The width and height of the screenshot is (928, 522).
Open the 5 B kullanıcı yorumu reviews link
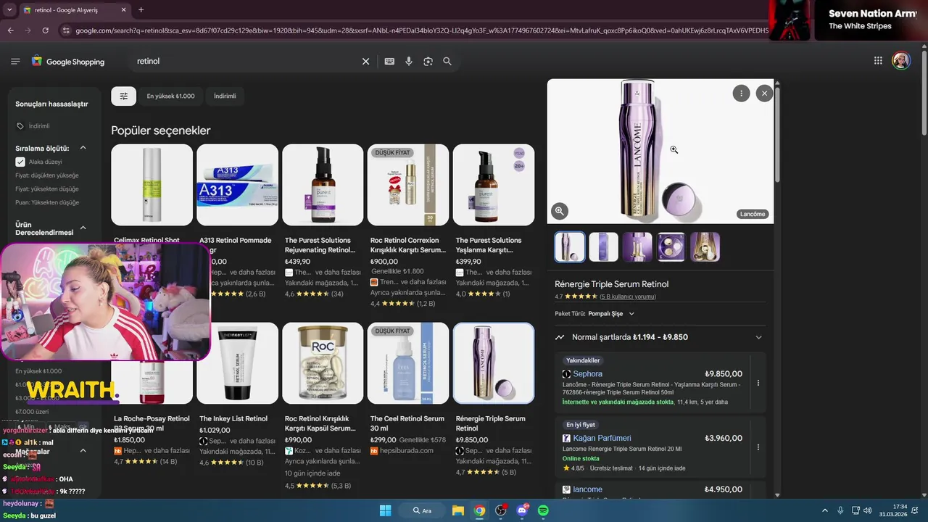pyautogui.click(x=628, y=297)
